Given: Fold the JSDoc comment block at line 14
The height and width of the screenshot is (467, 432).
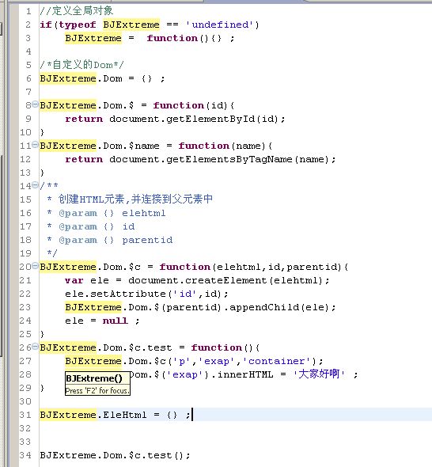Looking at the screenshot, I should tap(35, 185).
